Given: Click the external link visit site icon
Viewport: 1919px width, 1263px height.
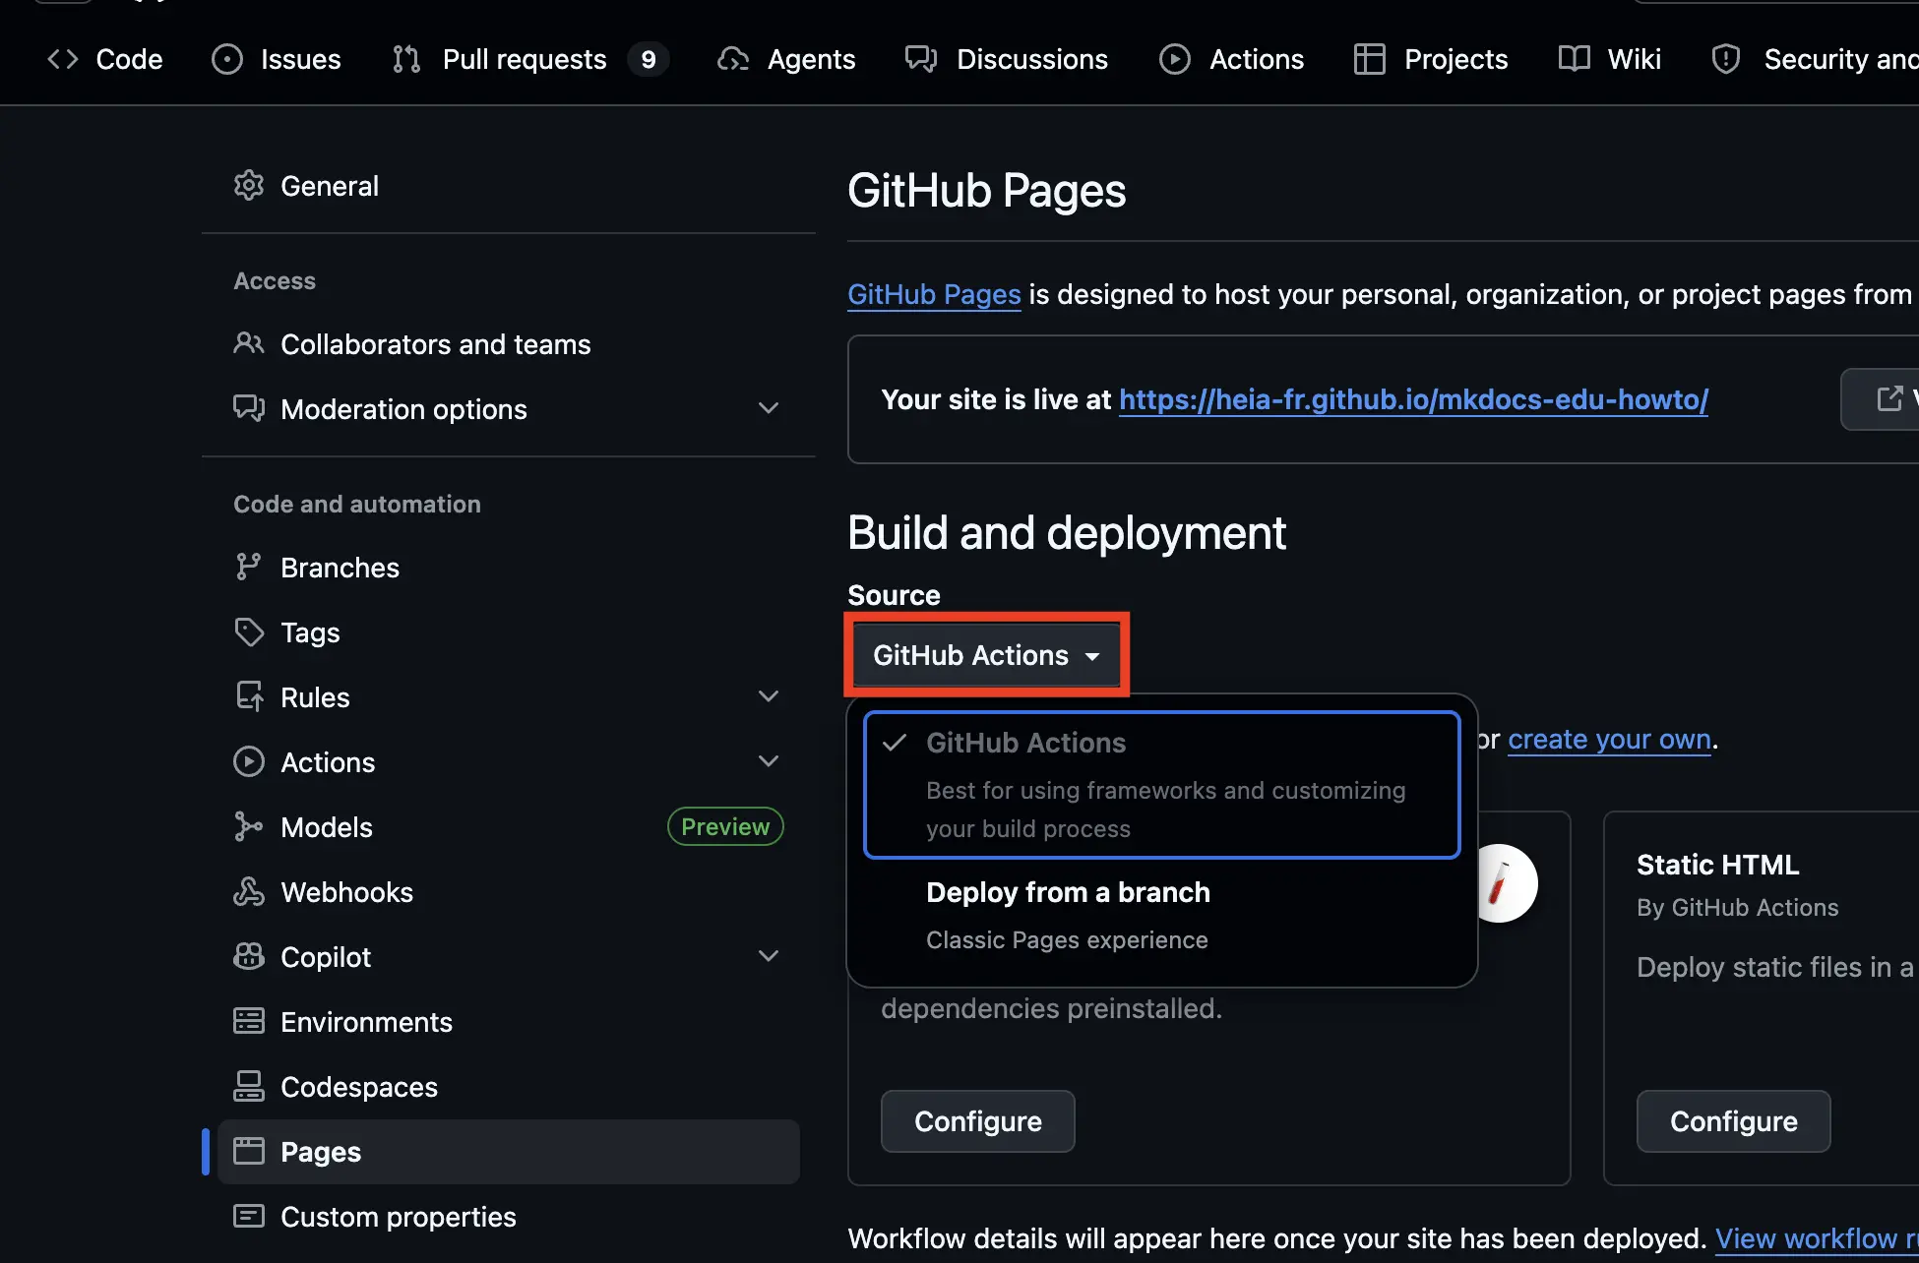Looking at the screenshot, I should click(x=1889, y=398).
